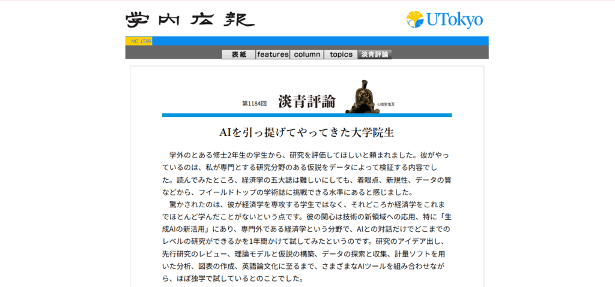The image size is (615, 287).
Task: Open the 淡青評論 tab in navigation
Action: [x=375, y=55]
